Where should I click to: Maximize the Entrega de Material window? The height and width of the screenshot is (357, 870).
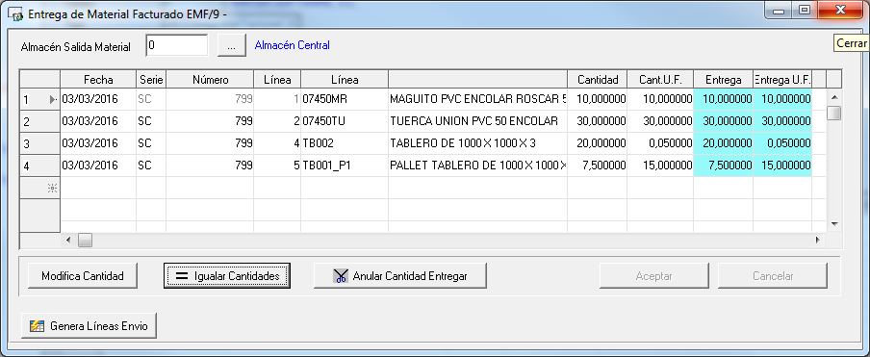click(x=804, y=10)
